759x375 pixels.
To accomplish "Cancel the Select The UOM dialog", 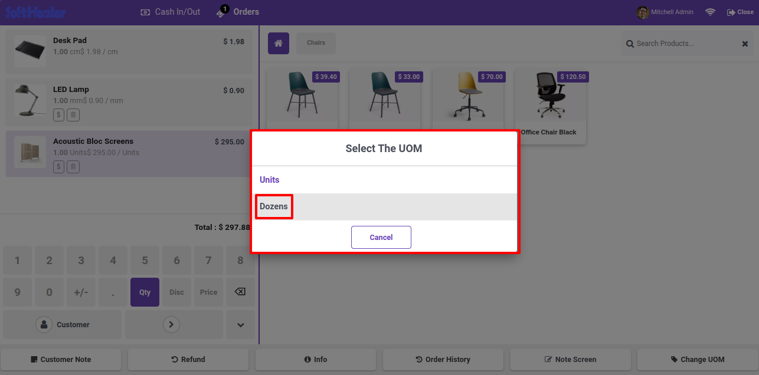I will (x=381, y=237).
